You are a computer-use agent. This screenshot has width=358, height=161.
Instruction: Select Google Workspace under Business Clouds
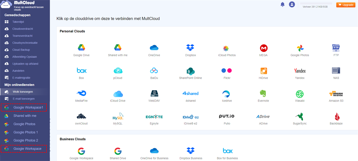pos(81,151)
